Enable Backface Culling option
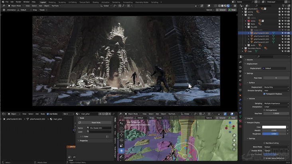The image size is (292, 164). [264, 143]
